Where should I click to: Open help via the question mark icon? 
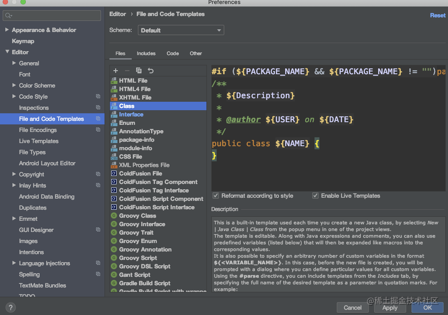(10, 307)
